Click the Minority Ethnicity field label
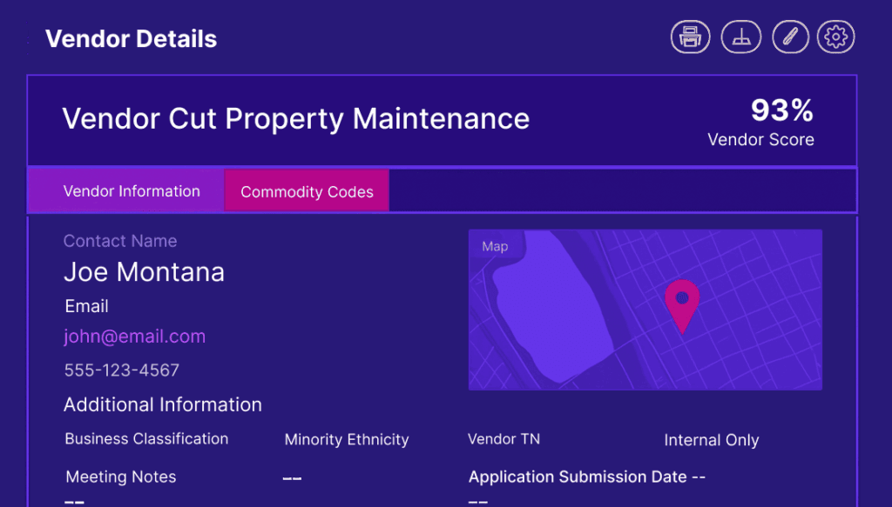Screen dimensions: 892x507 point(346,440)
